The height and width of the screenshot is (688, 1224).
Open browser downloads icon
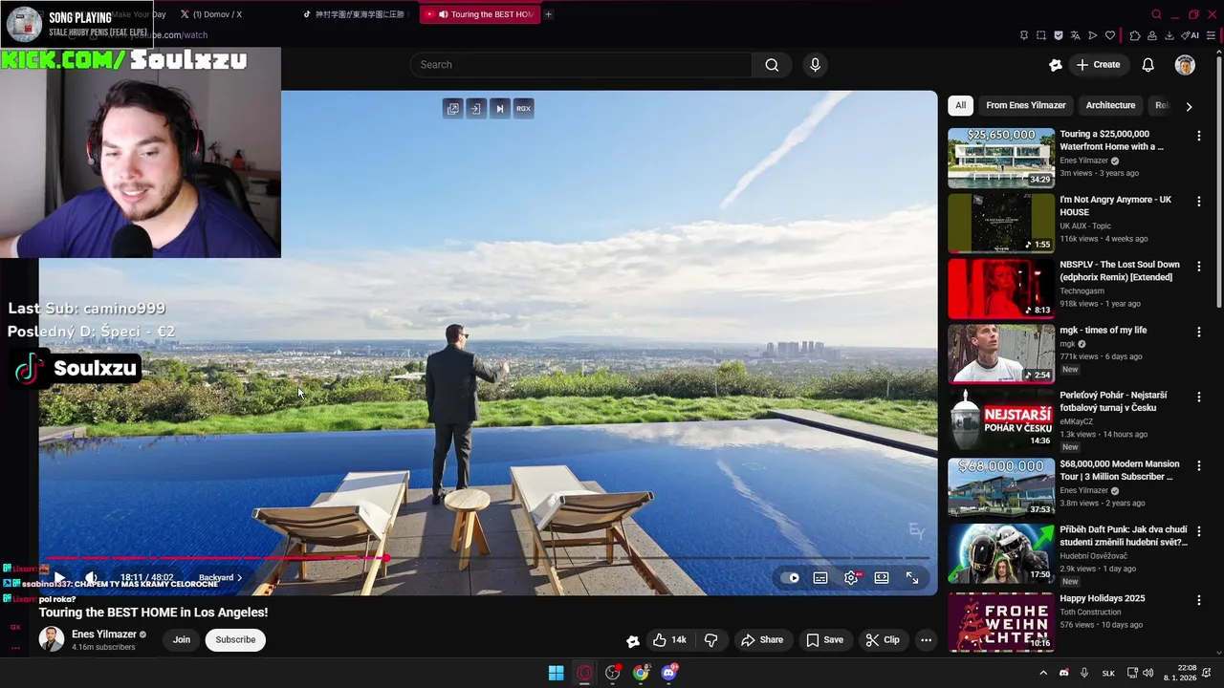[x=1169, y=35]
